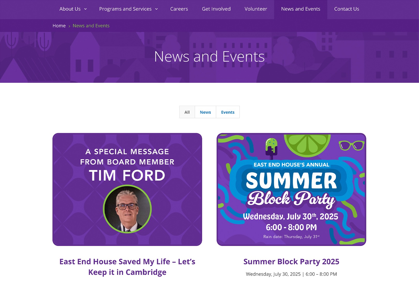Open the Get Involved nav item
419x285 pixels.
(x=216, y=9)
